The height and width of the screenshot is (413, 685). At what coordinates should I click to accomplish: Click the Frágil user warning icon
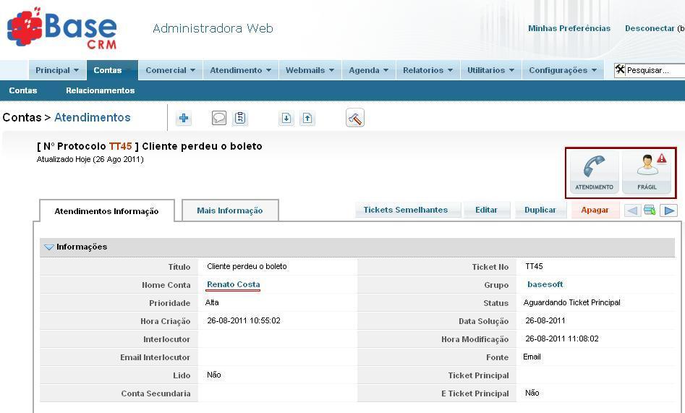coord(647,172)
